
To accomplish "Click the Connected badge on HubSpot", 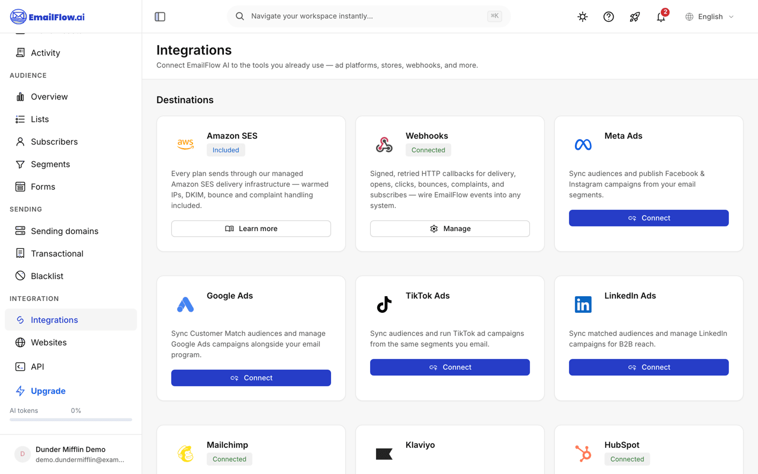I will point(627,459).
